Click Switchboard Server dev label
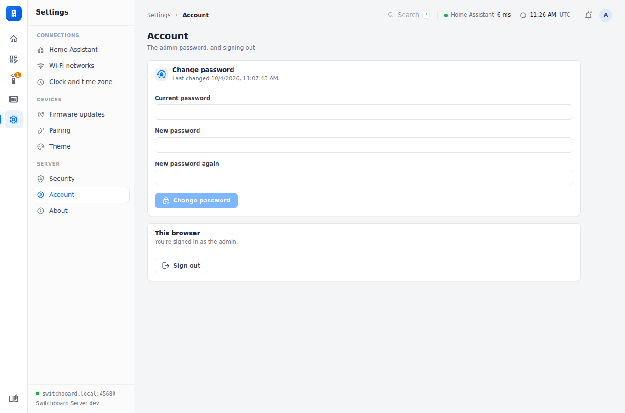 pos(68,403)
